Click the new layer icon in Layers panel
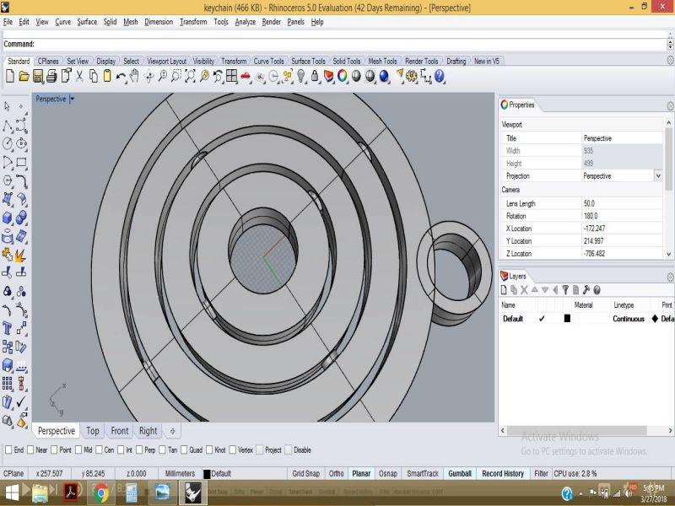The height and width of the screenshot is (506, 675). pyautogui.click(x=505, y=289)
